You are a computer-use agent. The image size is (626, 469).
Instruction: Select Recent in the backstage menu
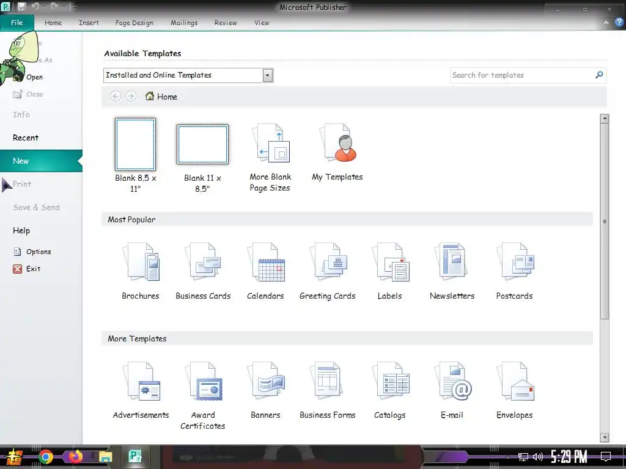pyautogui.click(x=26, y=137)
